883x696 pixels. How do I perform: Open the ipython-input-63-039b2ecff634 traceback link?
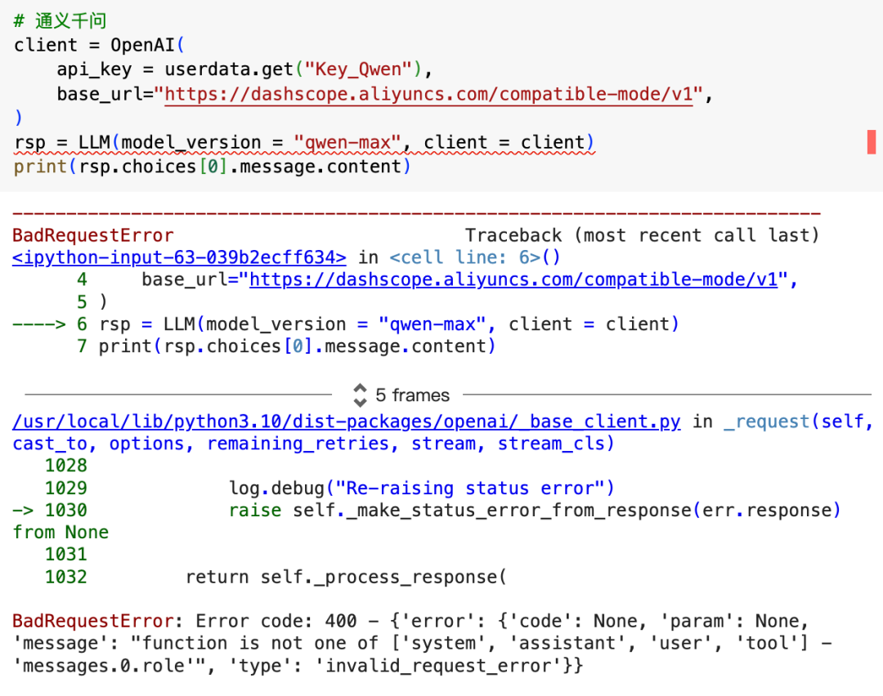click(179, 257)
